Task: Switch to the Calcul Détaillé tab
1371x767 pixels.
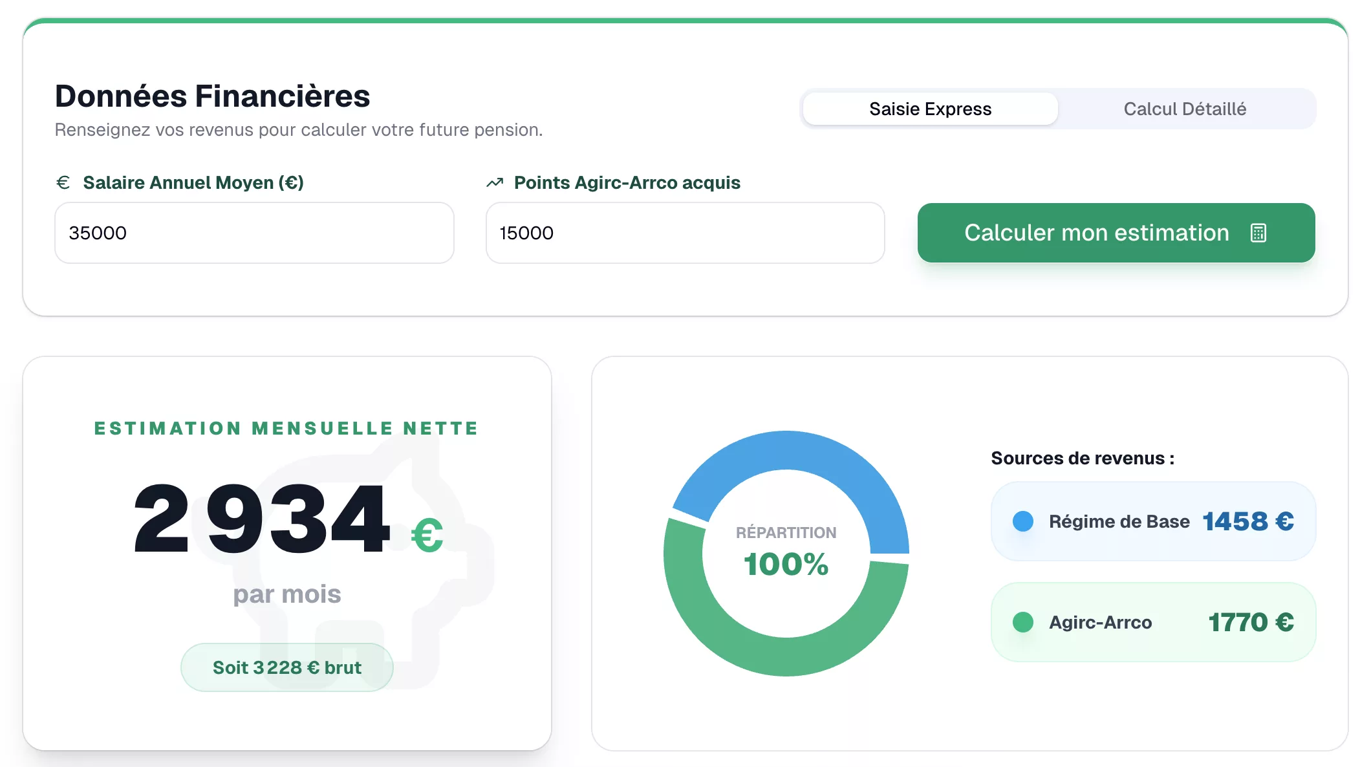Action: 1185,109
